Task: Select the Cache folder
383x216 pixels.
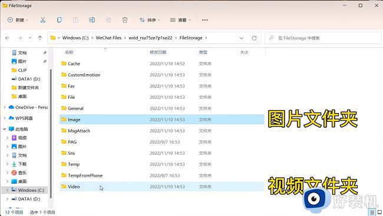Action: [x=161, y=64]
